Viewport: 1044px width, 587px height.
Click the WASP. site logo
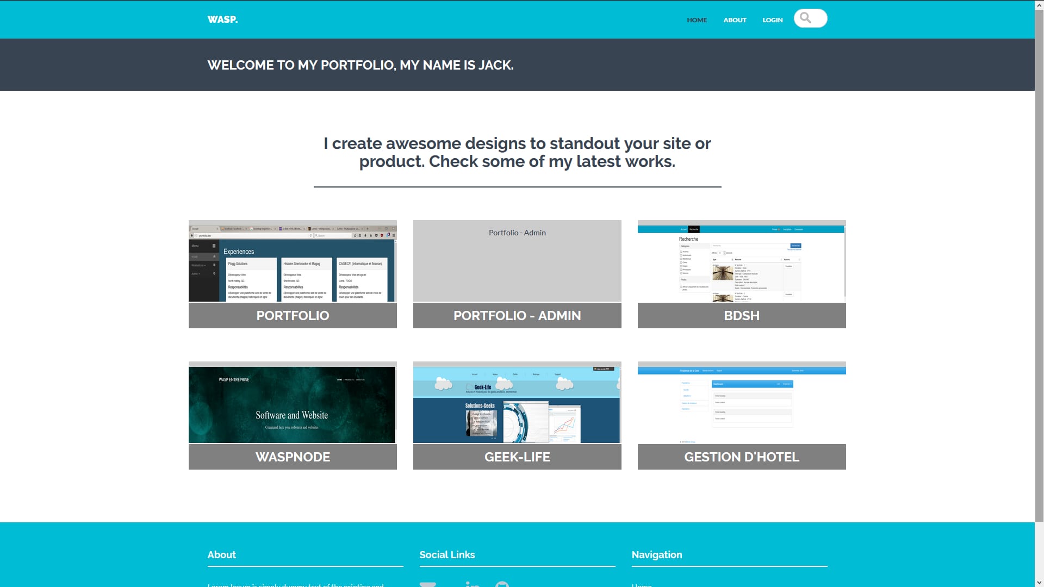pyautogui.click(x=222, y=19)
